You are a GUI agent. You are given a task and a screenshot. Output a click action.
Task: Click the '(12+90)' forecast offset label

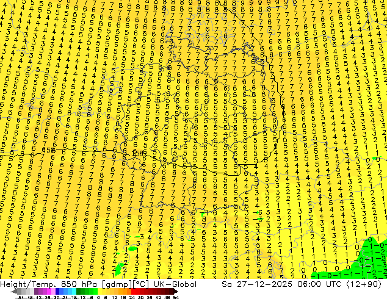[364, 284]
